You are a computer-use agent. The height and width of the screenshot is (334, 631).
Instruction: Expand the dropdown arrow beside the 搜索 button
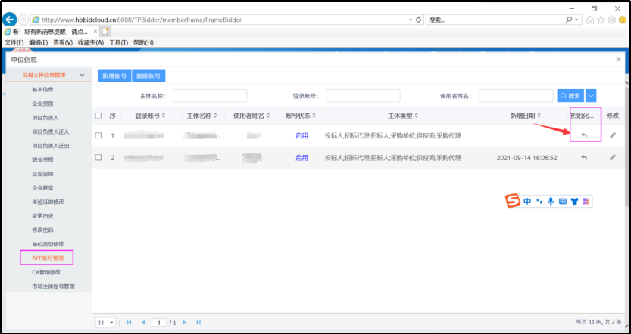[x=591, y=95]
